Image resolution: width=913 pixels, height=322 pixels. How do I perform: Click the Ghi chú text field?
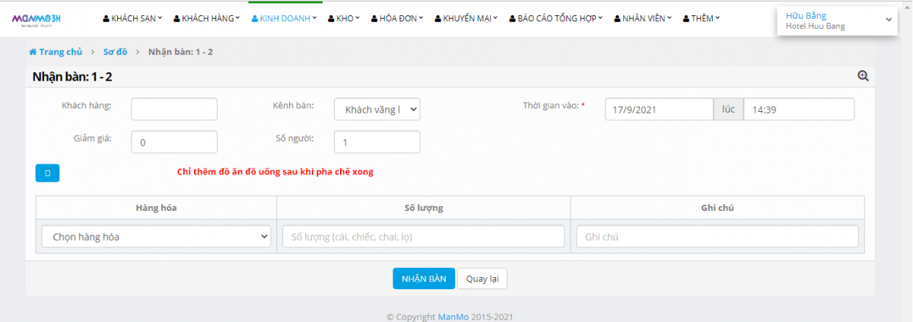[x=717, y=237]
